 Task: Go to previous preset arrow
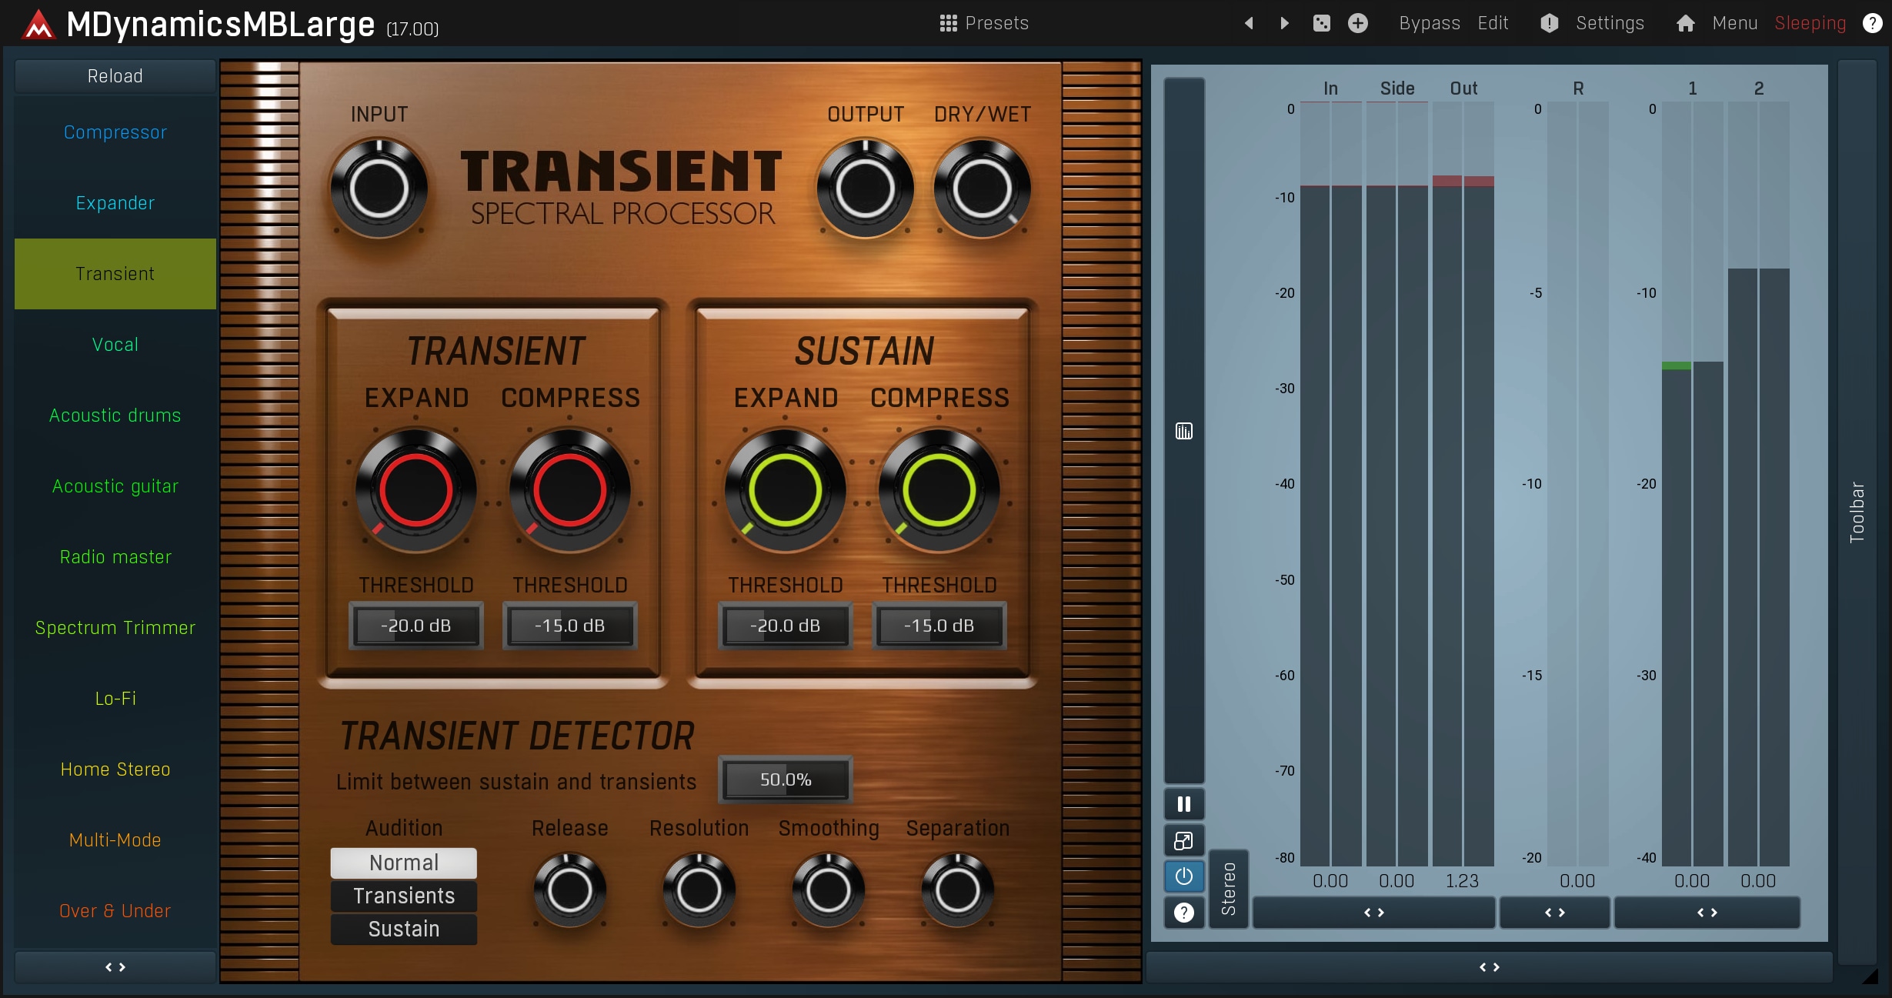[x=1250, y=23]
